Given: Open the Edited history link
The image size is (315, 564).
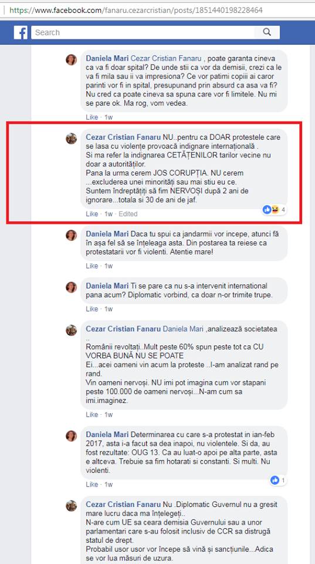Looking at the screenshot, I should [x=128, y=214].
